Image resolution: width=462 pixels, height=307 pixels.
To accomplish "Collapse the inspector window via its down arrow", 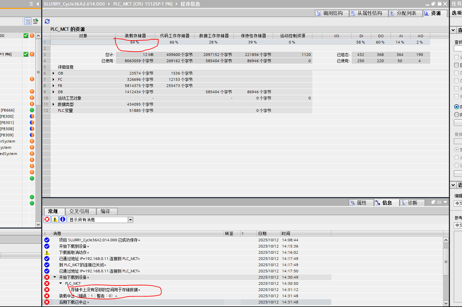I will 445,202.
